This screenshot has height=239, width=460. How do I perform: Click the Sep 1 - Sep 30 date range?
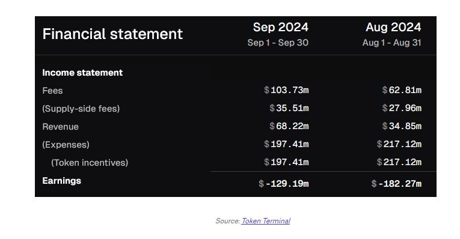(278, 43)
